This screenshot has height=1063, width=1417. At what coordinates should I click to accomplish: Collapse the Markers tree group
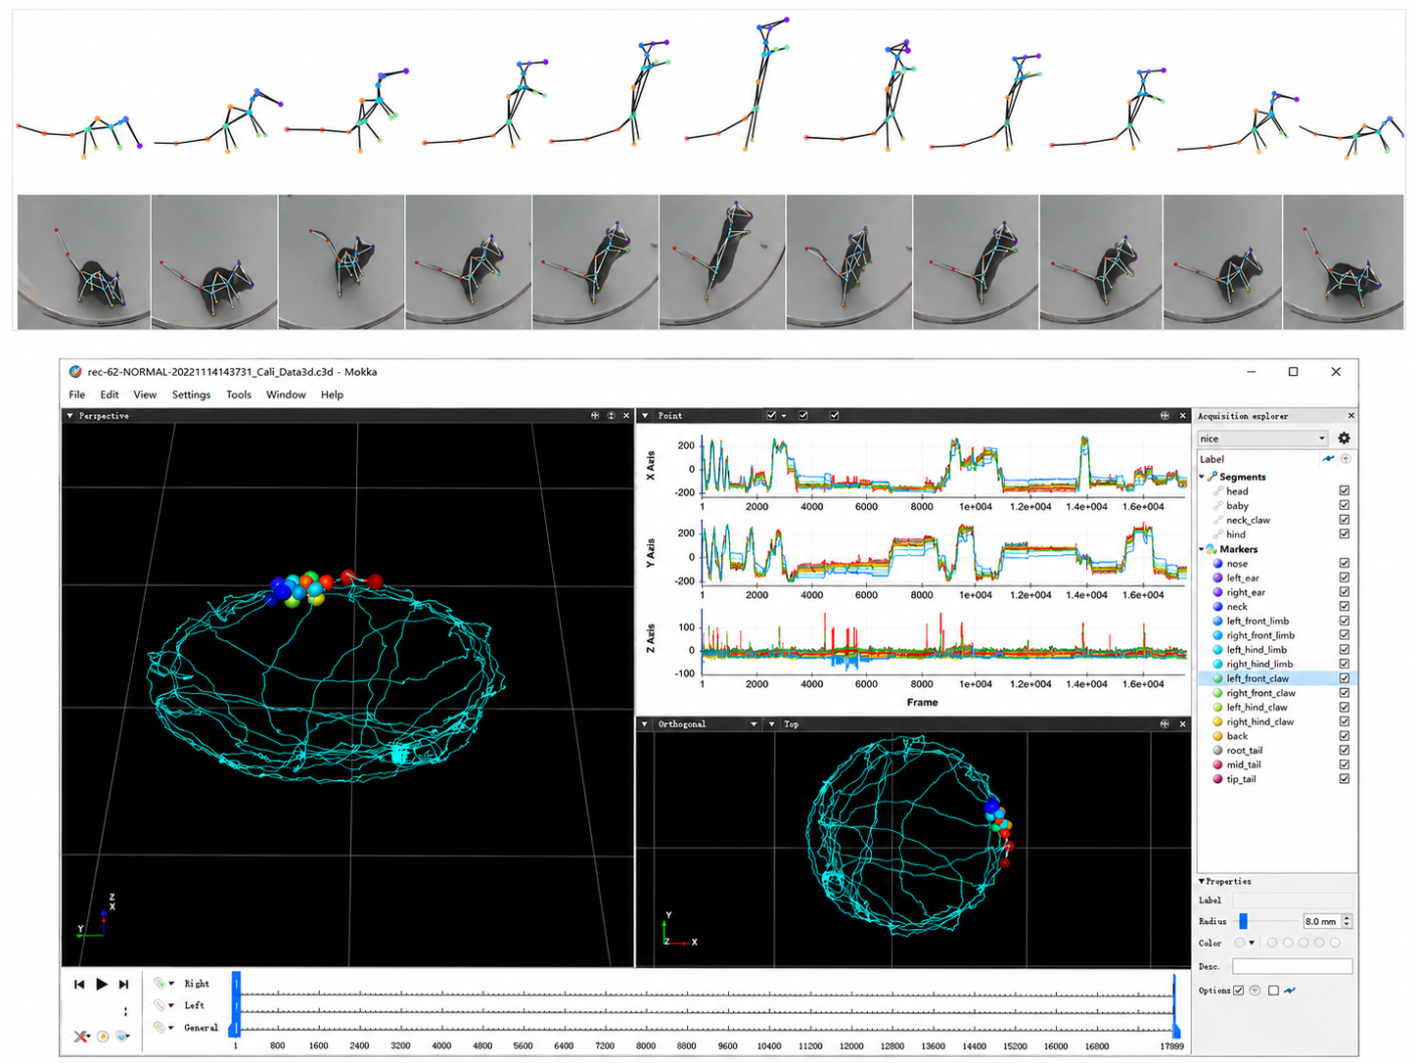[1202, 549]
